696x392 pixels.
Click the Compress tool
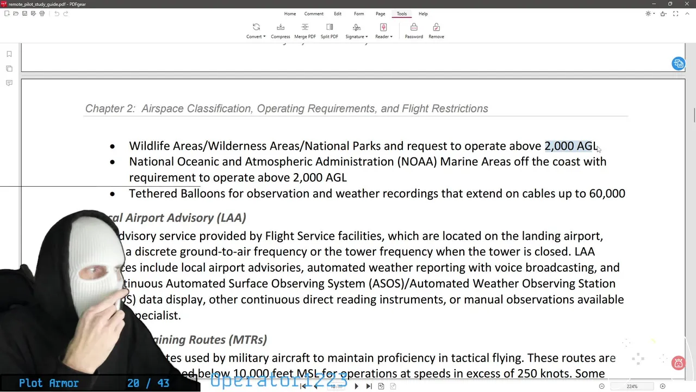pos(281,31)
